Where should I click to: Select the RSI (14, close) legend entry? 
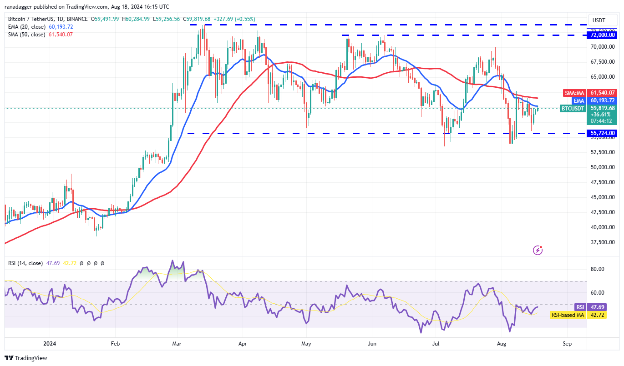coord(25,263)
